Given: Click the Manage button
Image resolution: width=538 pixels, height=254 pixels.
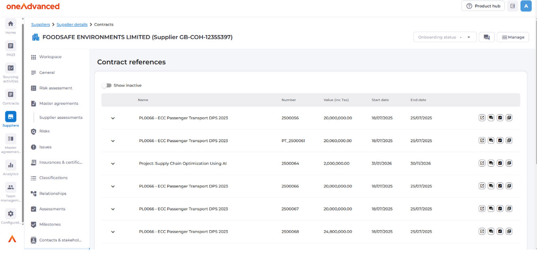Looking at the screenshot, I should (513, 37).
